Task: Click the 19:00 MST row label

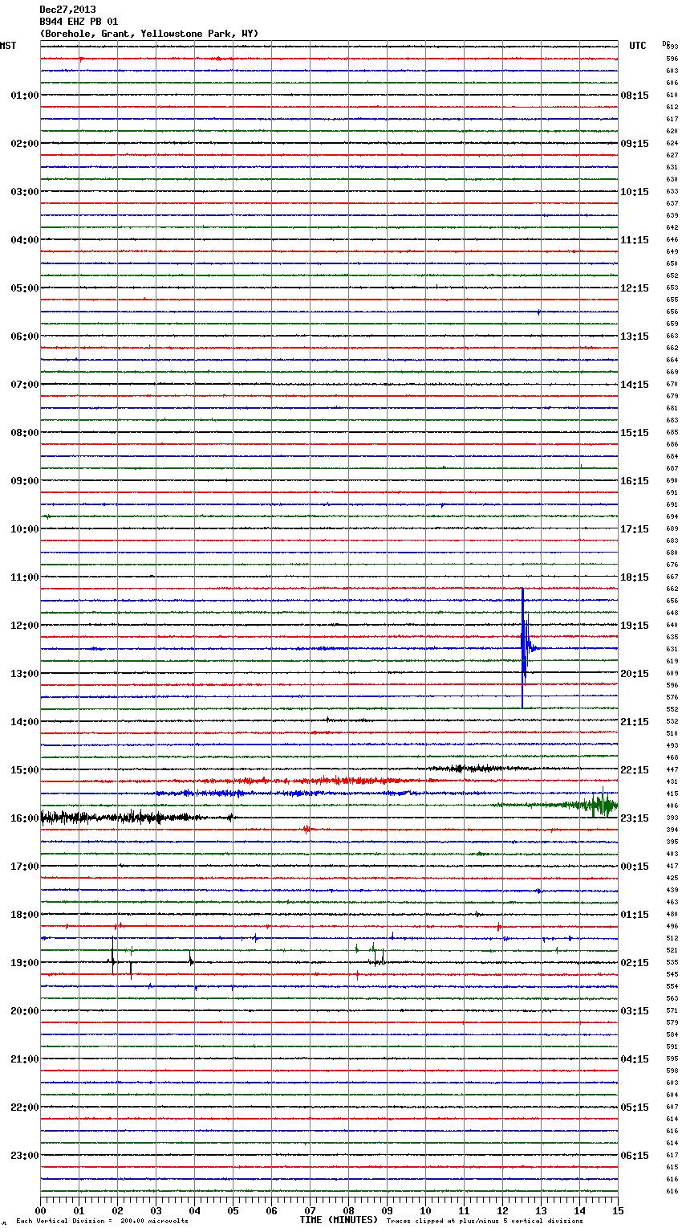Action: pos(24,963)
